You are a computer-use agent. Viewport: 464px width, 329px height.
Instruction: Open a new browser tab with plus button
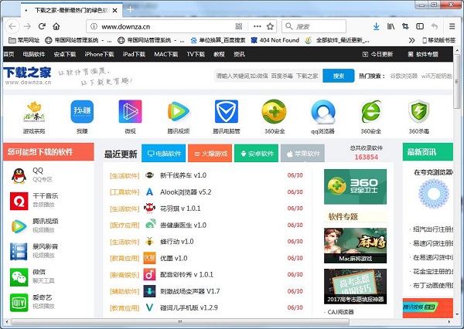[x=131, y=9]
